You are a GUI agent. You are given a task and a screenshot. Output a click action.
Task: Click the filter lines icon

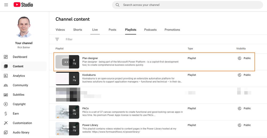tap(57, 39)
